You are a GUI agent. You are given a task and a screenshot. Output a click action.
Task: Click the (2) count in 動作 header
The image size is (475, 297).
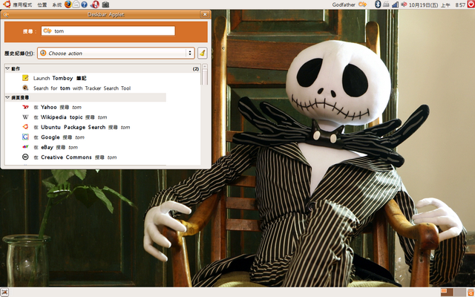click(x=196, y=69)
